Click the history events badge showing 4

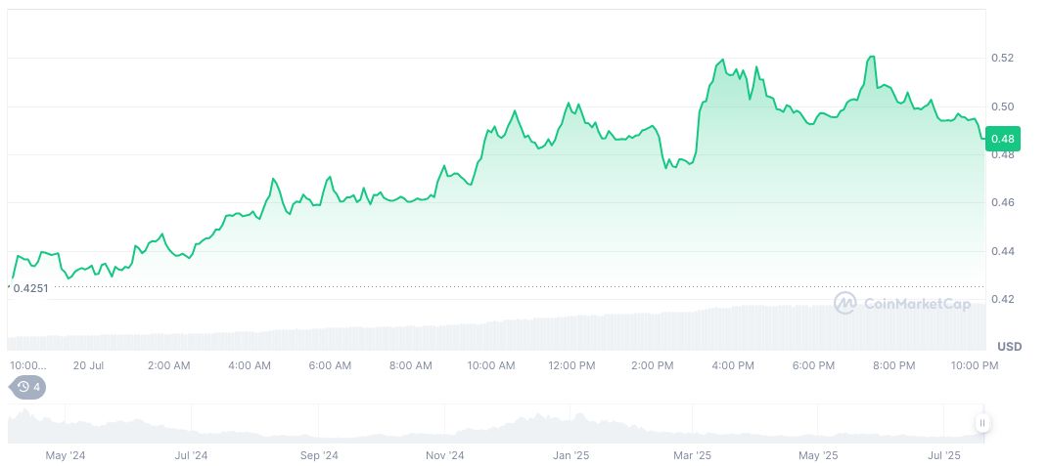pyautogui.click(x=27, y=387)
